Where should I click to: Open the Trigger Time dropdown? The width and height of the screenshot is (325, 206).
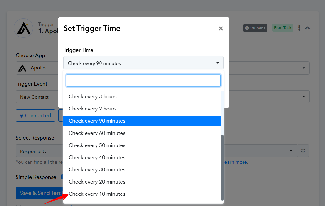click(x=143, y=63)
